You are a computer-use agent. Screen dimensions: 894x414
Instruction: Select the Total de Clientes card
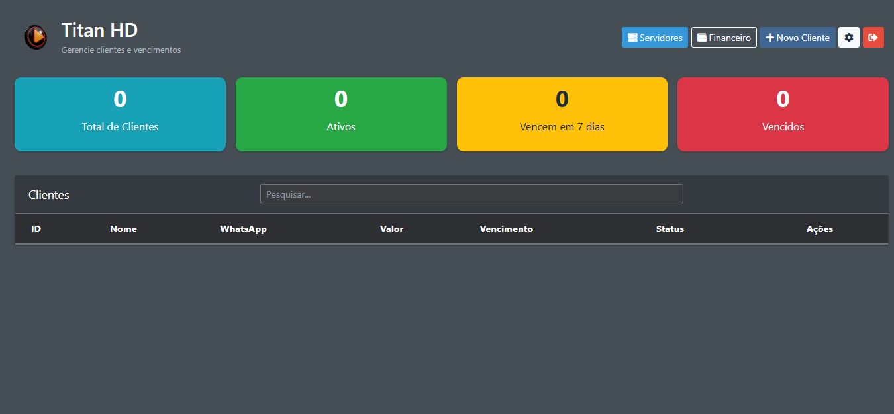[120, 114]
